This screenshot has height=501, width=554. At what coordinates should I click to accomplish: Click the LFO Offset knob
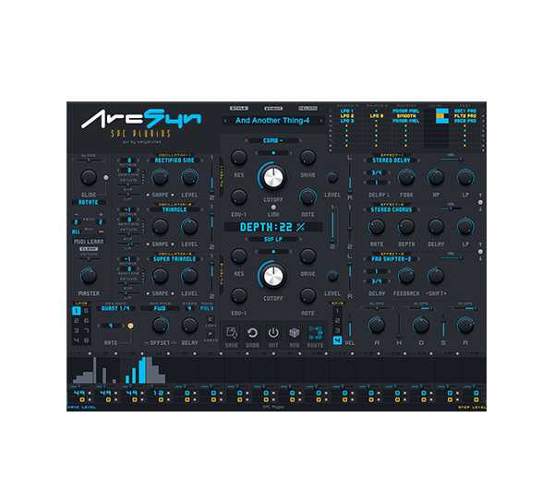click(x=160, y=325)
